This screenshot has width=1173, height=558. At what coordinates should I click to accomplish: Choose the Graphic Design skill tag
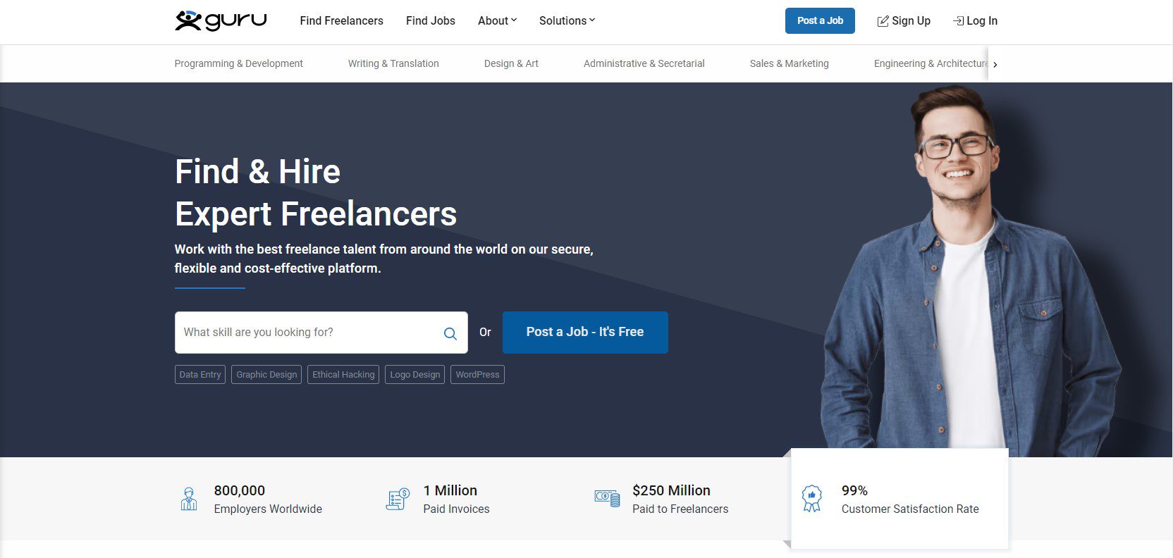point(266,374)
